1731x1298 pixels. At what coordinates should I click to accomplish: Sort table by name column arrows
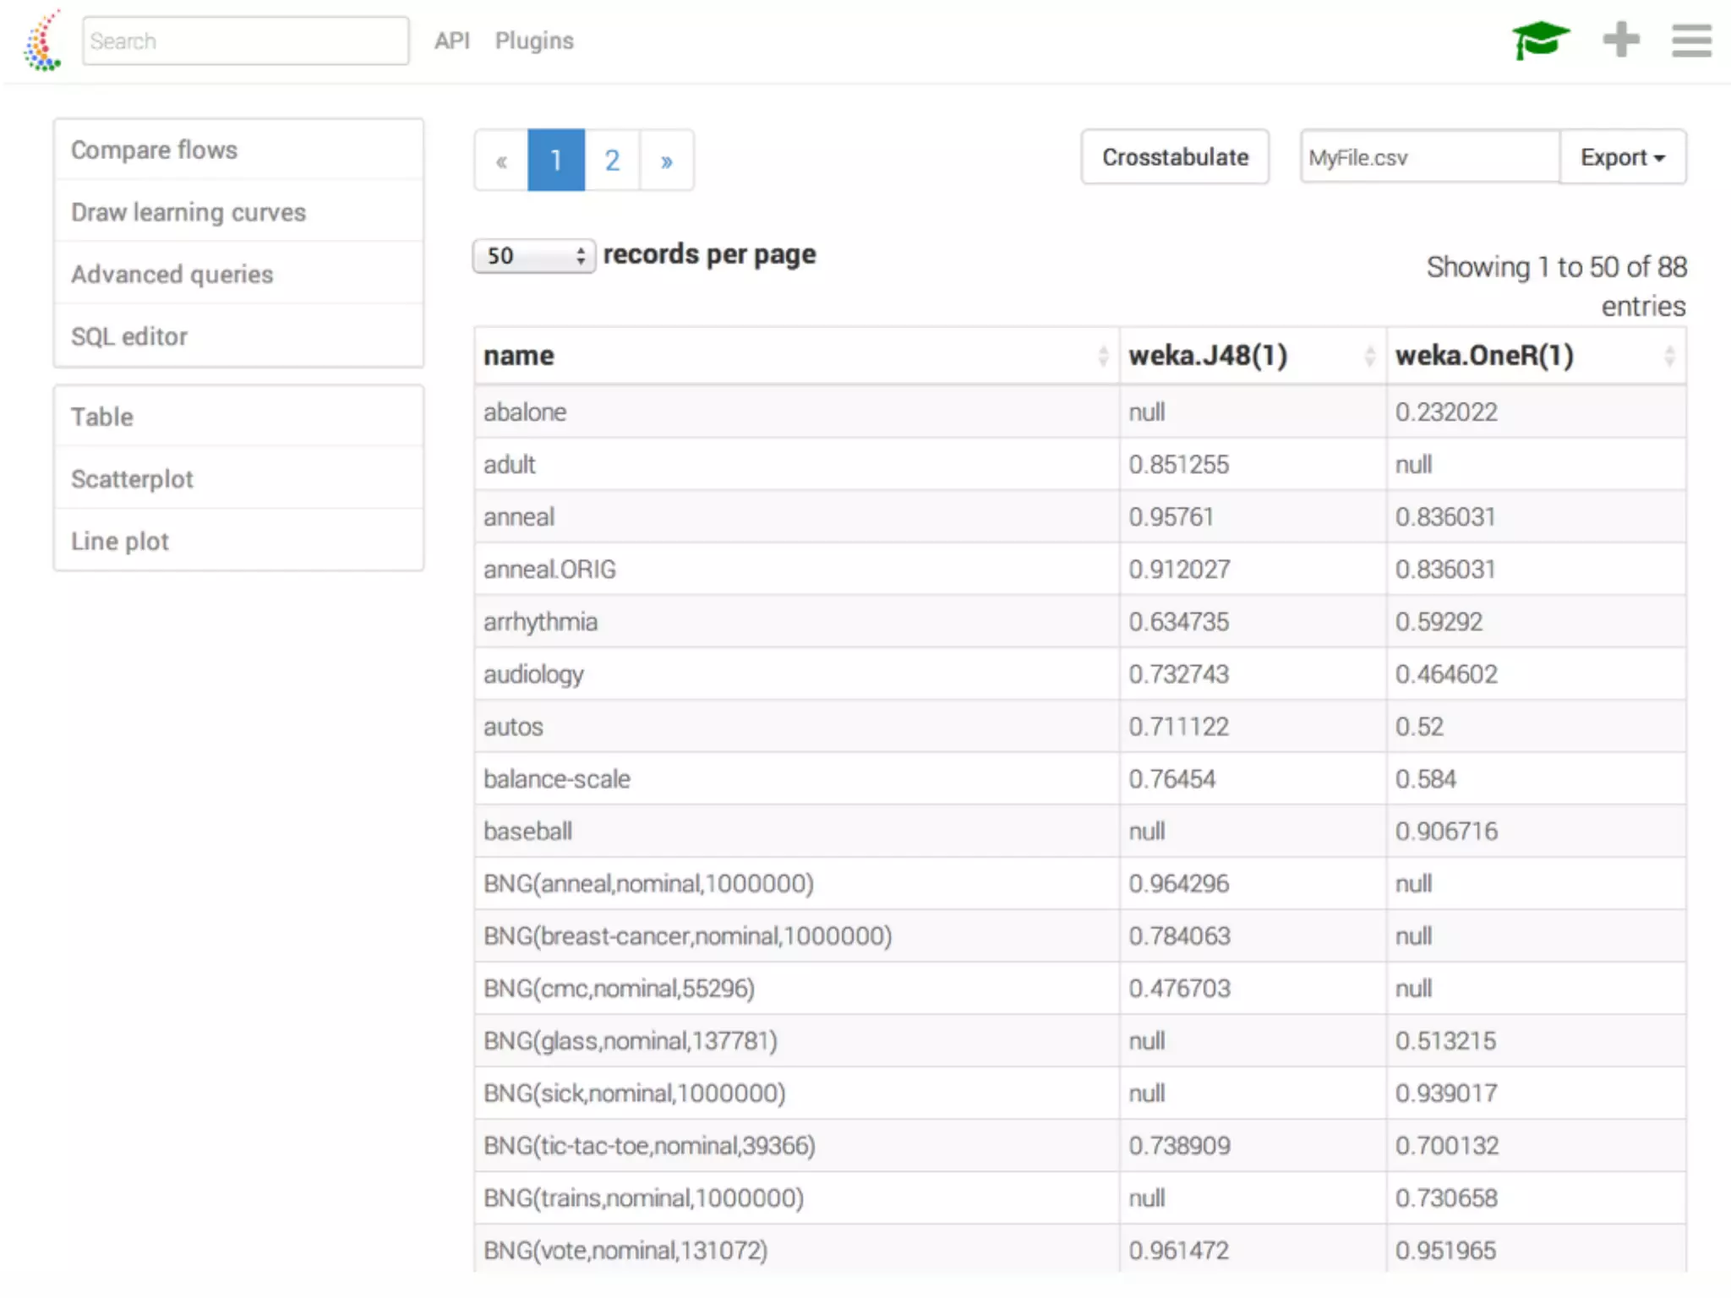pos(1102,356)
